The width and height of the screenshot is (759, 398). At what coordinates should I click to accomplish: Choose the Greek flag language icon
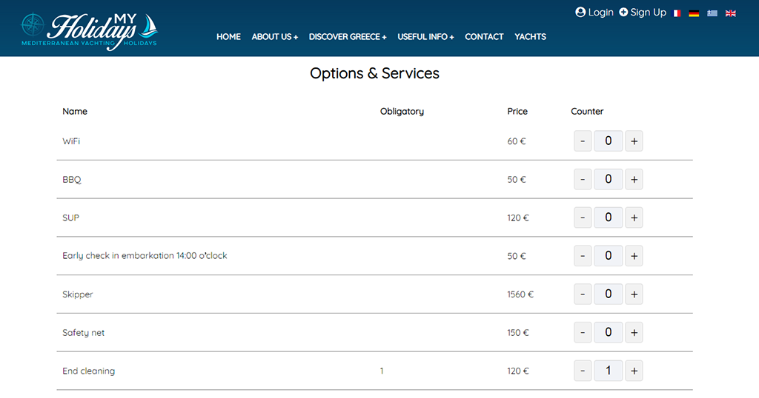point(712,13)
